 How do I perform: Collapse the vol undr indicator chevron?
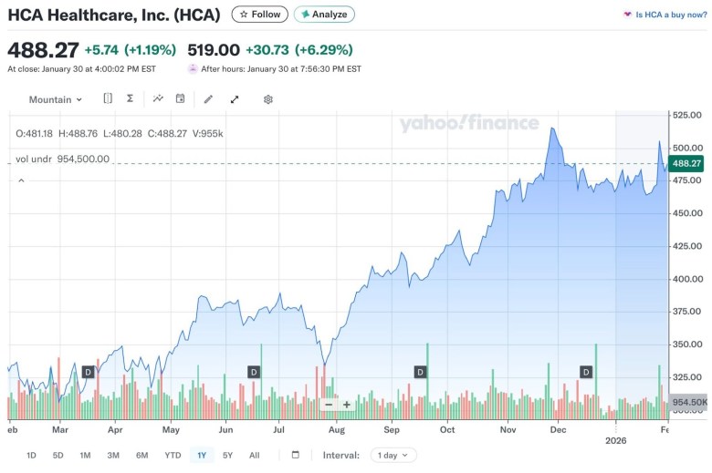pyautogui.click(x=21, y=180)
